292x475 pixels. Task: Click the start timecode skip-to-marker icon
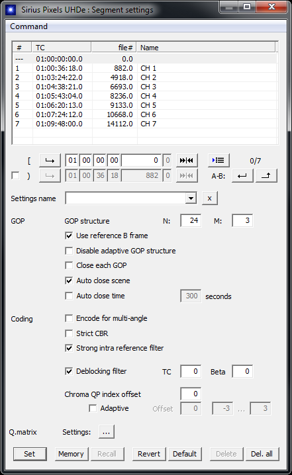point(187,161)
